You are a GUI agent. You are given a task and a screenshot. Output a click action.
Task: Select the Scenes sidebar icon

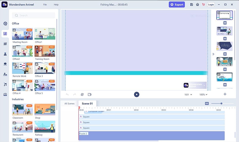click(x=5, y=34)
